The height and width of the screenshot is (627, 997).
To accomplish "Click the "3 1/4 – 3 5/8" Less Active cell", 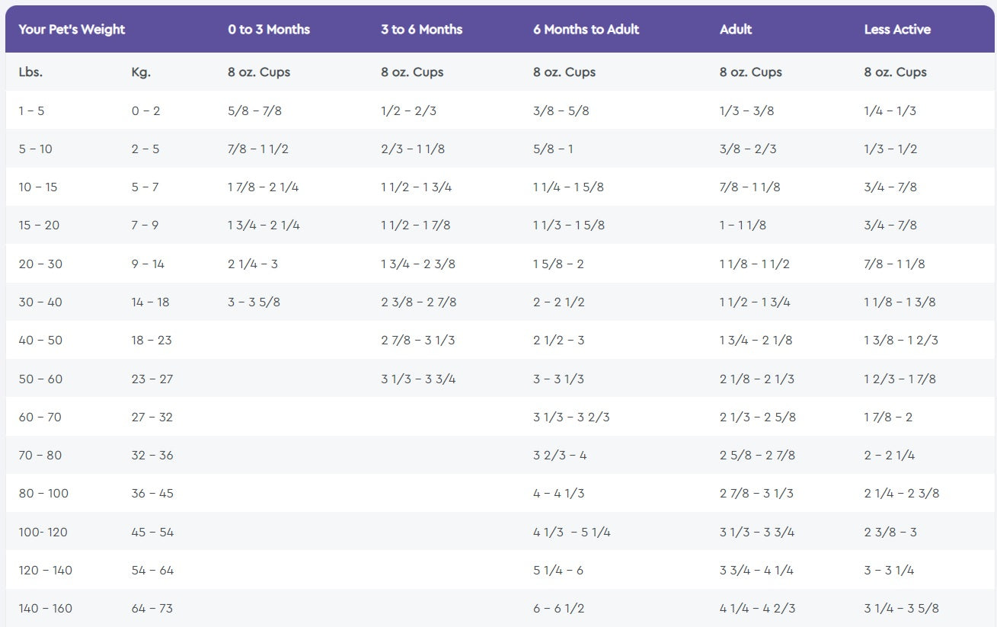I will click(901, 609).
